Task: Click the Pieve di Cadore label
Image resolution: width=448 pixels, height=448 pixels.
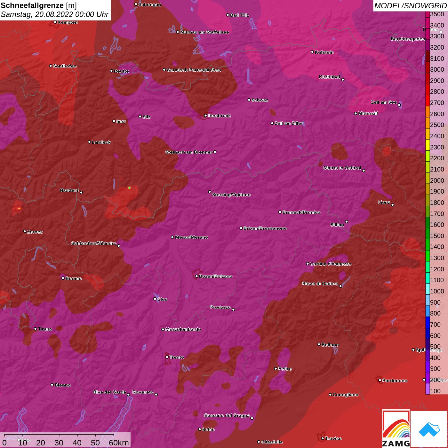Action: [320, 284]
